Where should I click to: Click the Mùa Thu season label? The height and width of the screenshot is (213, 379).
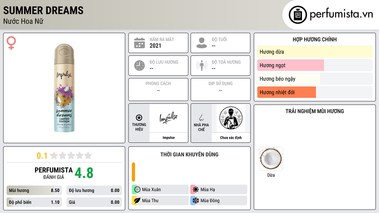(x=150, y=200)
